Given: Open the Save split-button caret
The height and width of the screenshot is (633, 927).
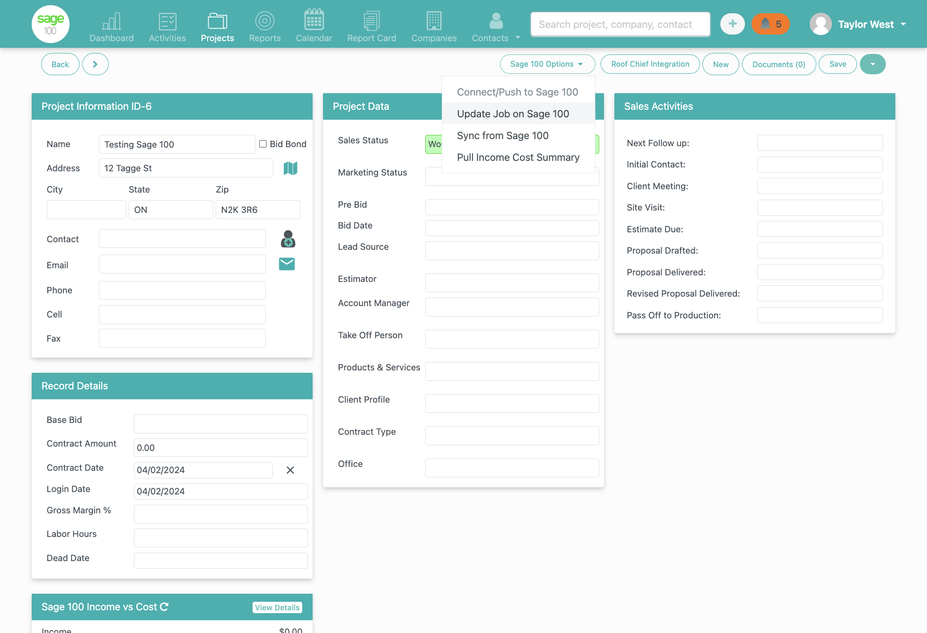Looking at the screenshot, I should [873, 64].
